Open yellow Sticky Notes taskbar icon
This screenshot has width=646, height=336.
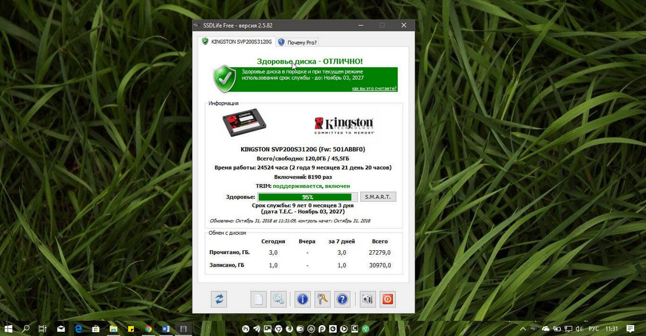tap(131, 328)
